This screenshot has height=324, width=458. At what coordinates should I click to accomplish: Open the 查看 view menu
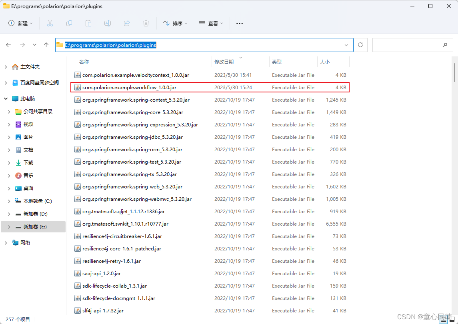211,23
